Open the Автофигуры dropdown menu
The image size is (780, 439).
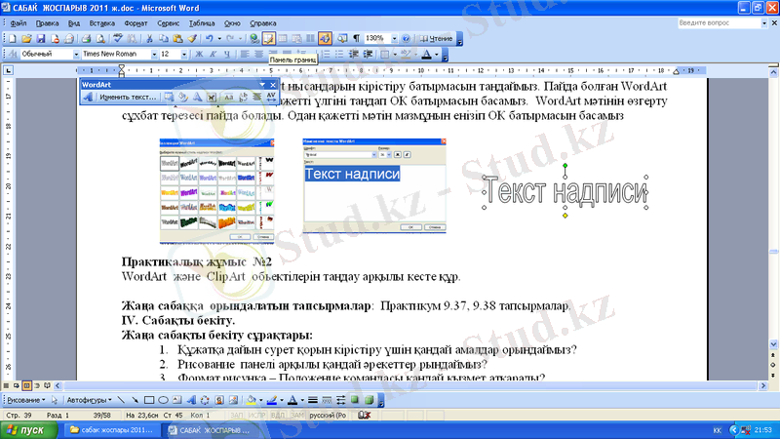pos(90,400)
